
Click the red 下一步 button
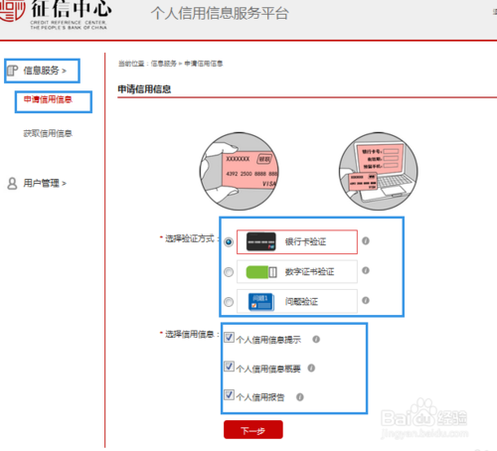(x=253, y=430)
